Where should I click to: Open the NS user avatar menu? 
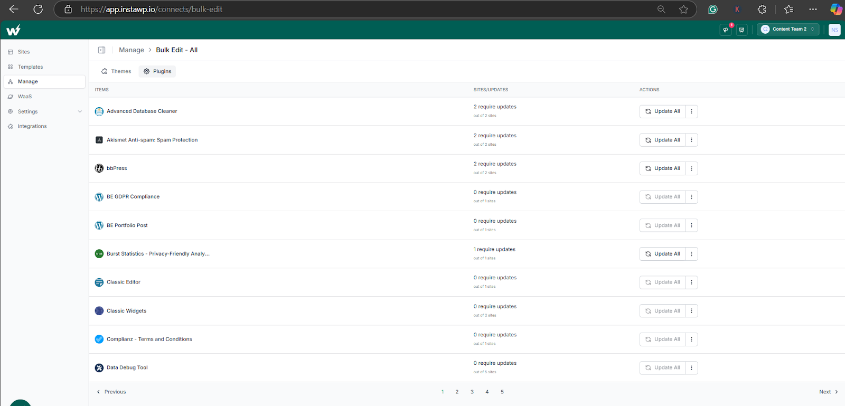click(834, 30)
